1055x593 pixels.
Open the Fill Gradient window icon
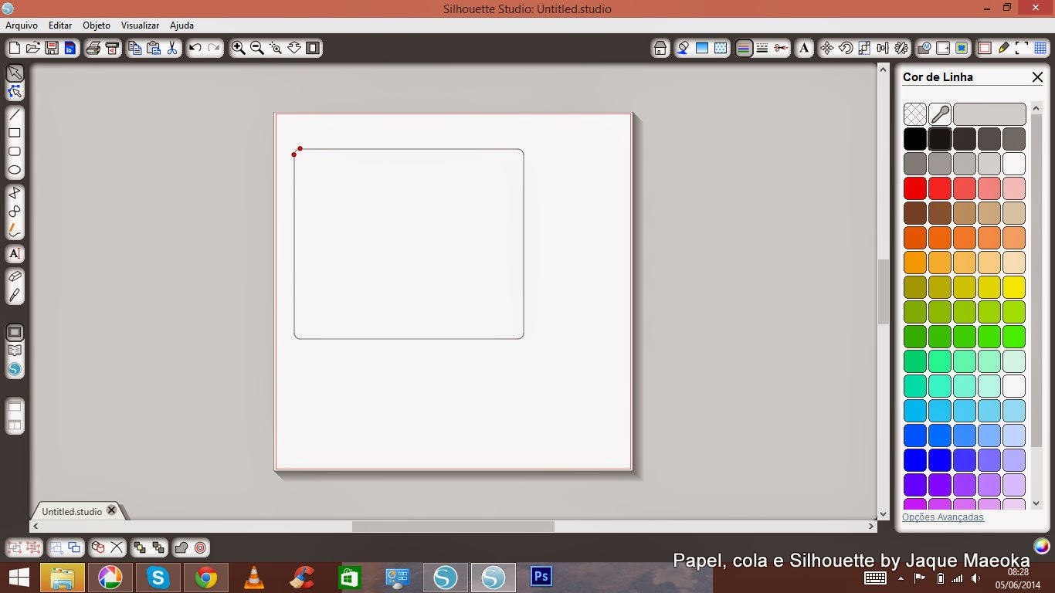[x=702, y=48]
